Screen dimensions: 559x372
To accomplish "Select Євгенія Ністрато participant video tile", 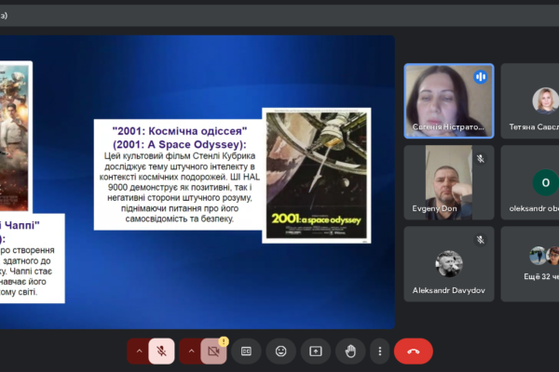I will (449, 101).
